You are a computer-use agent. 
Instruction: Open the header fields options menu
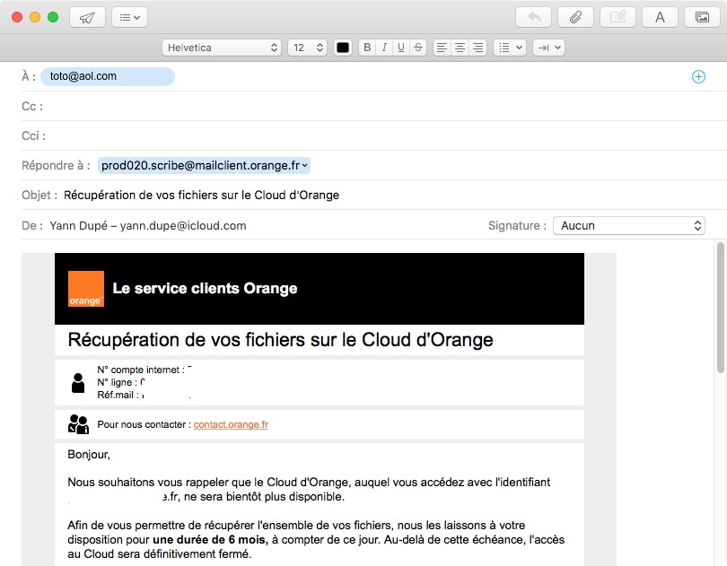[x=130, y=17]
